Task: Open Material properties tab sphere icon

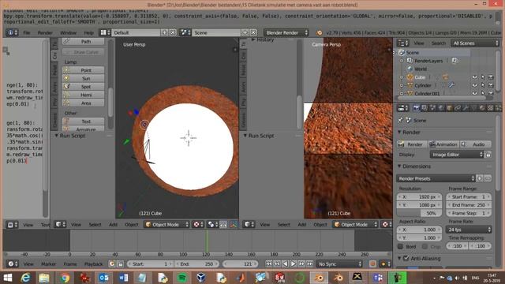Action: click(x=482, y=108)
